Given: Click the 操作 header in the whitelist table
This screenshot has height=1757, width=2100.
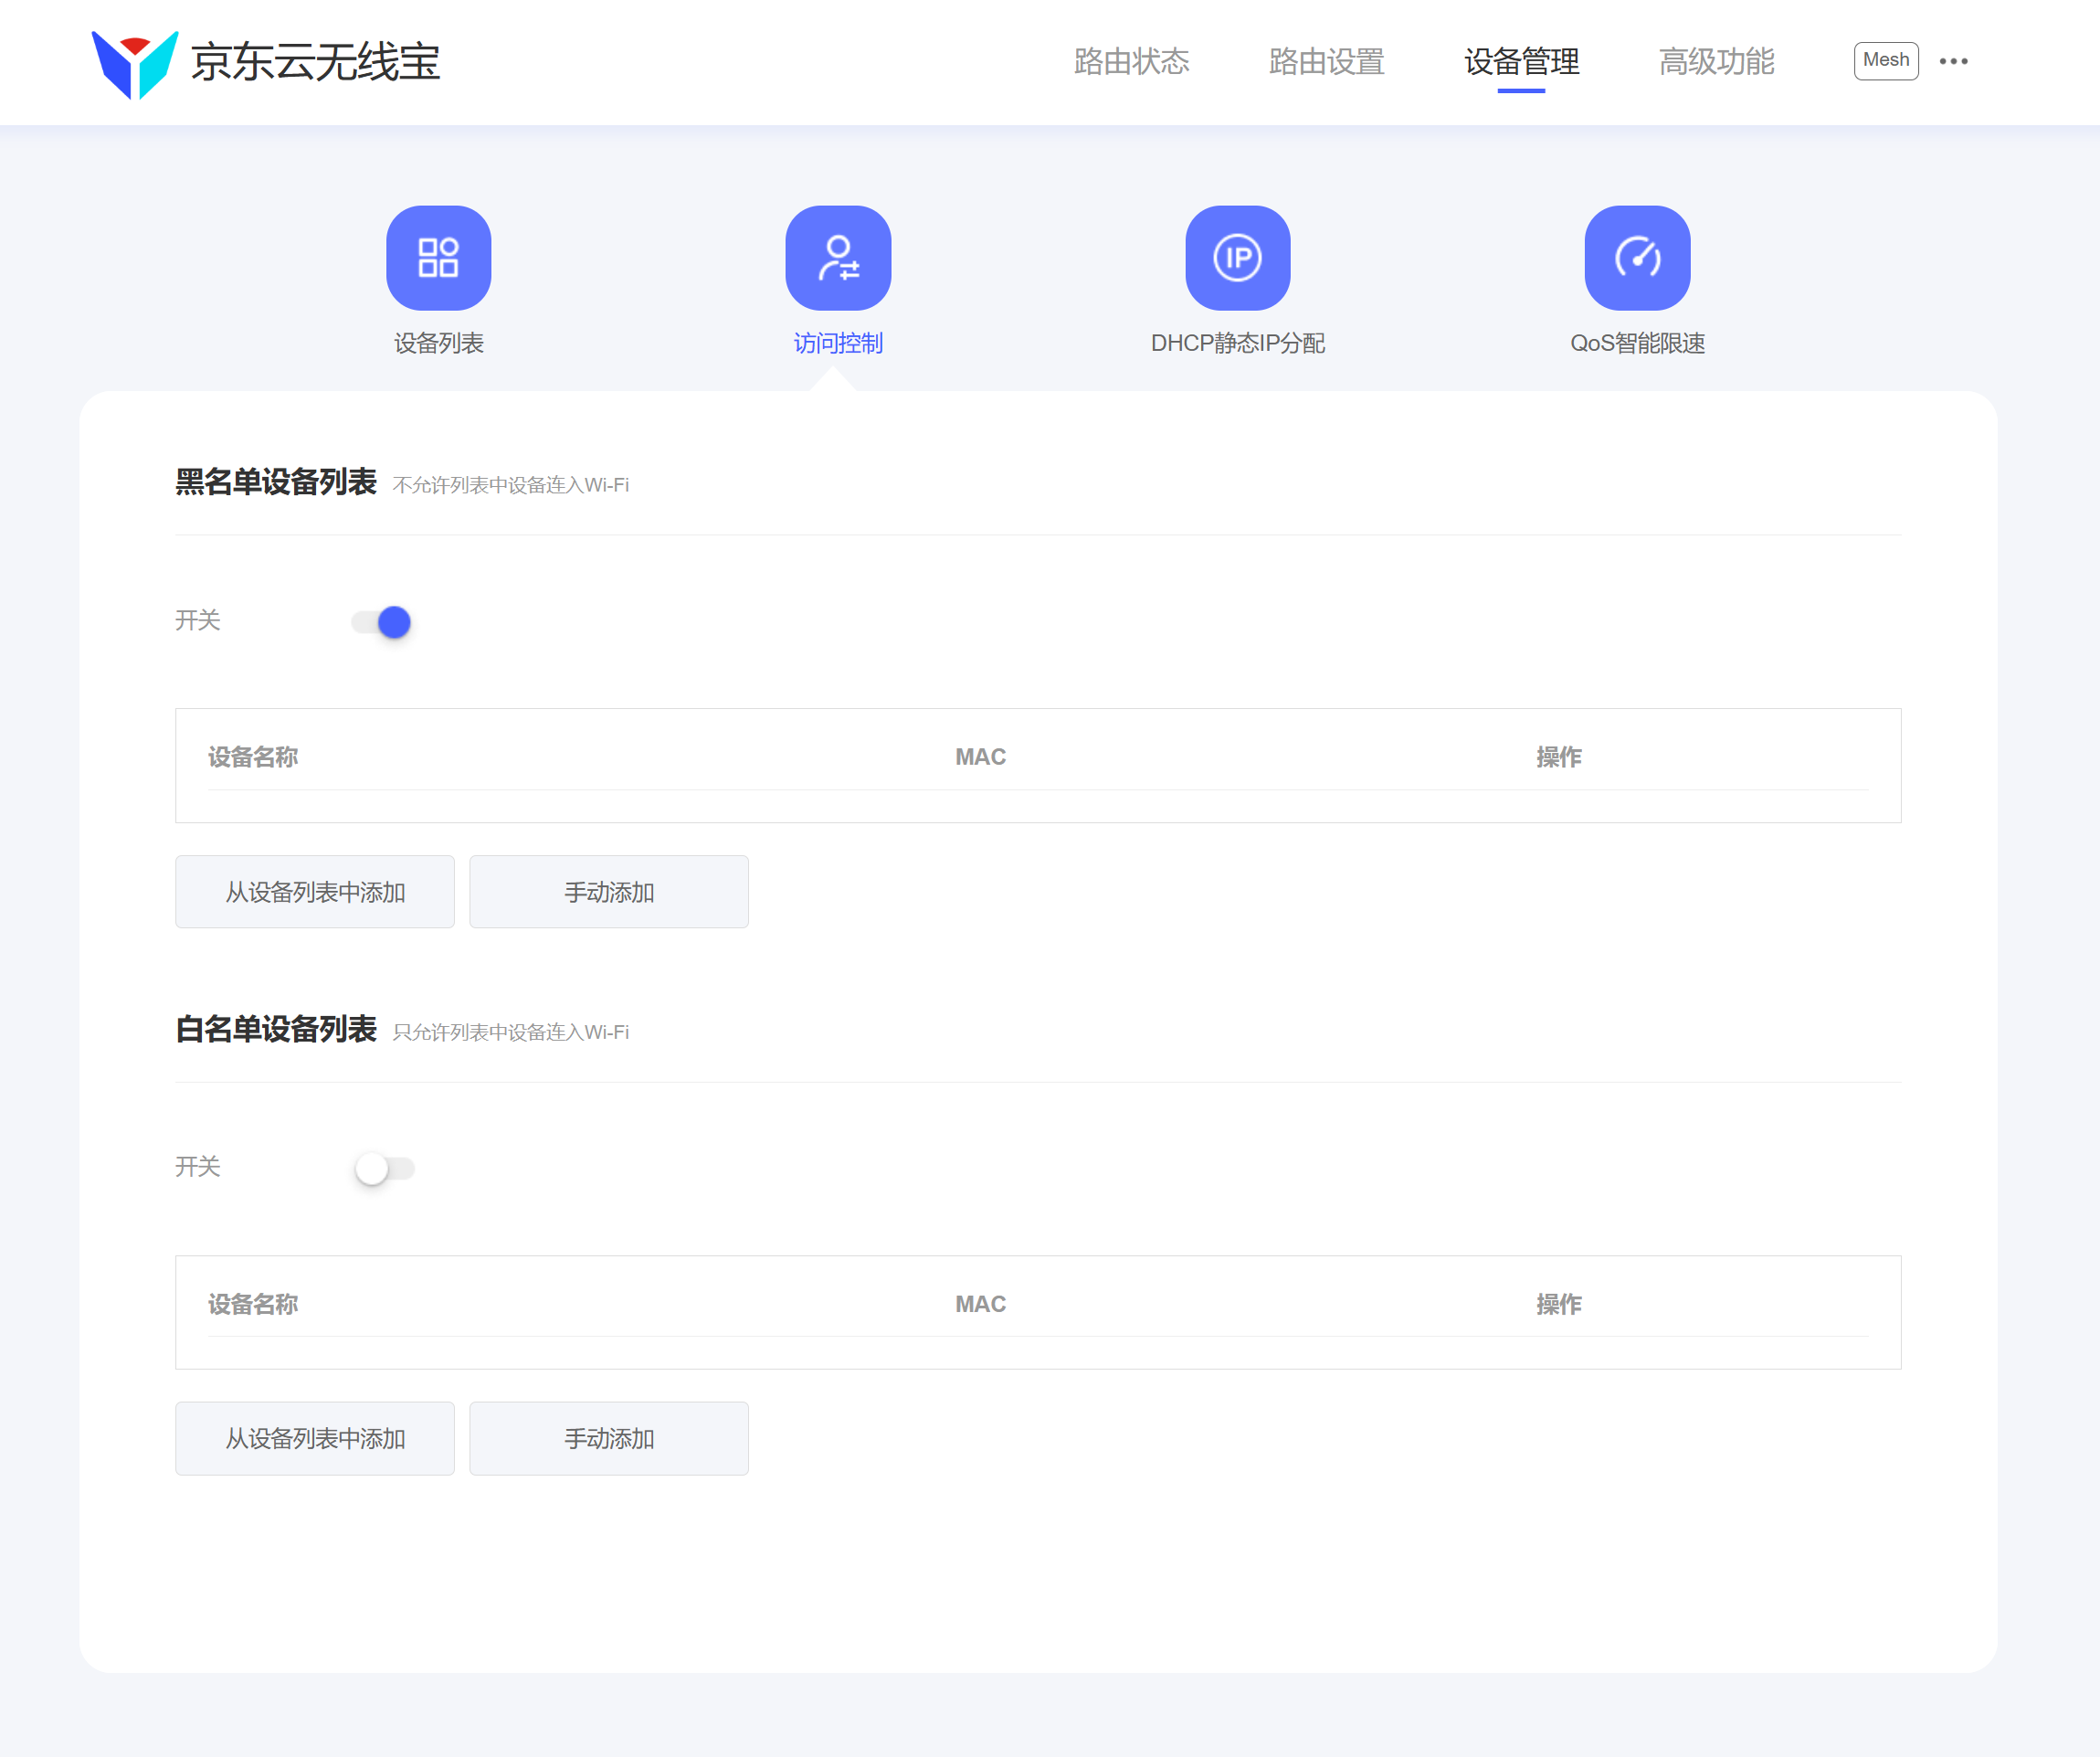Looking at the screenshot, I should click(1559, 1304).
